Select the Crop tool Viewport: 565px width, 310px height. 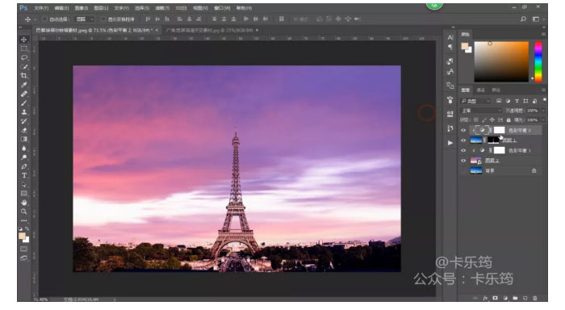point(24,76)
